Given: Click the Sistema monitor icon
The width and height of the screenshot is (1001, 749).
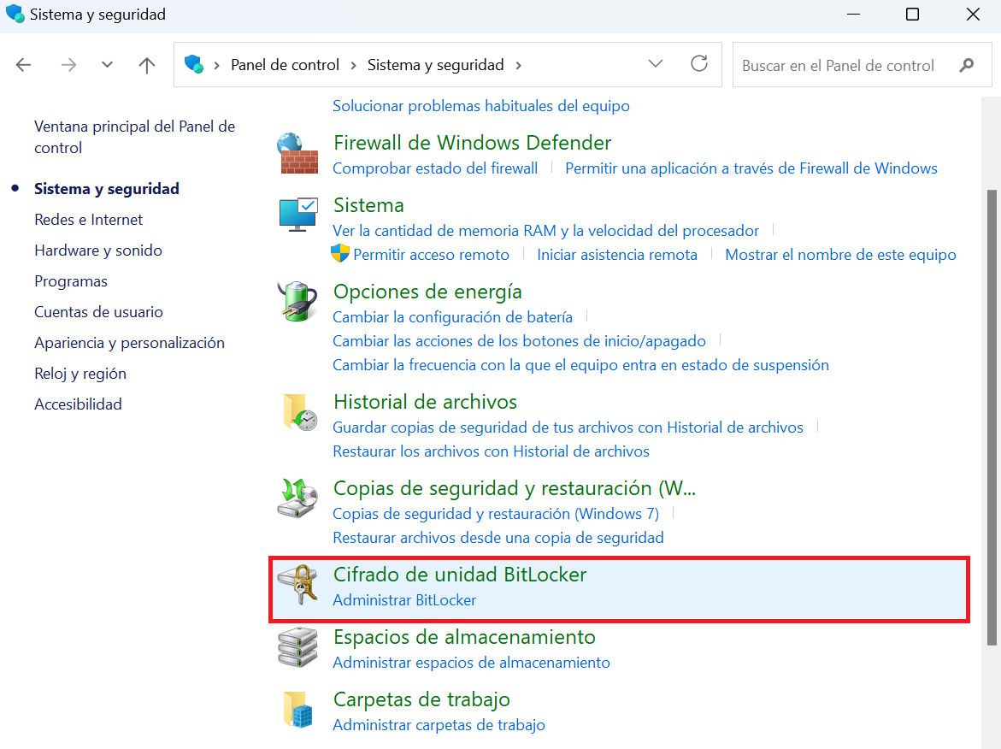Looking at the screenshot, I should (x=297, y=215).
